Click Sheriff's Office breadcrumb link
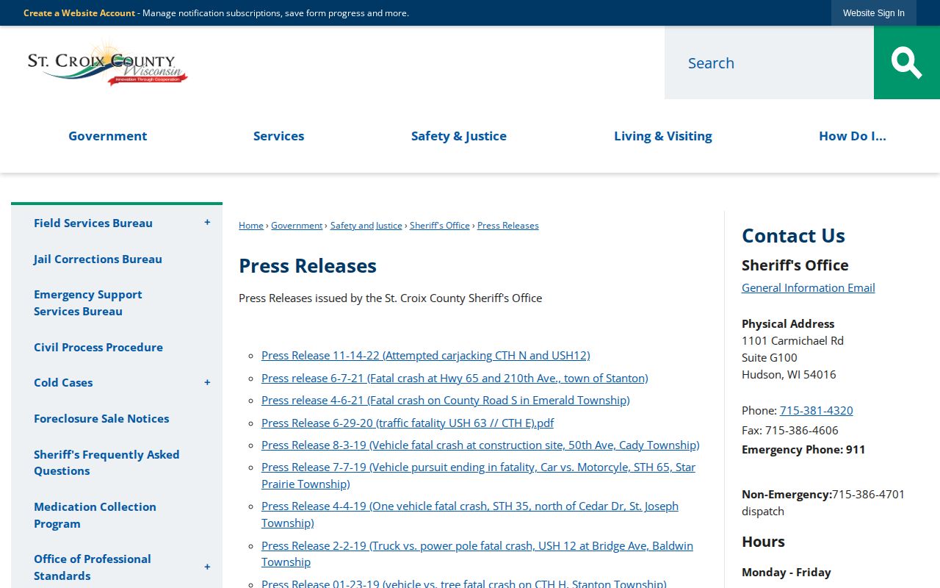 coord(440,226)
